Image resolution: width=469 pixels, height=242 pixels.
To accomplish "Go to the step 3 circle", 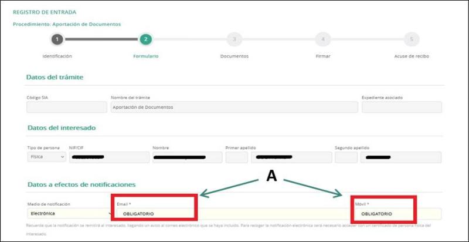I will point(234,39).
